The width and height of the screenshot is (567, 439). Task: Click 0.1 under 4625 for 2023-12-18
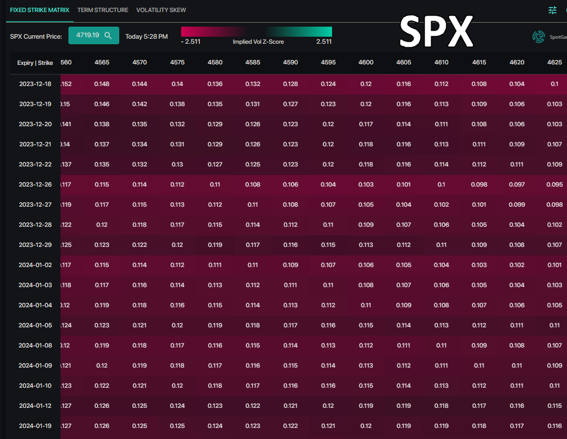coord(554,84)
